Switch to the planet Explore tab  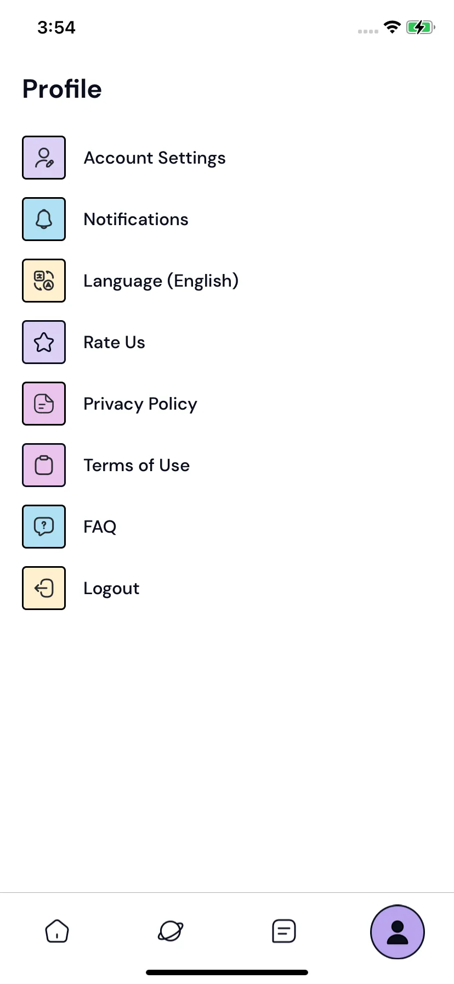coord(171,931)
